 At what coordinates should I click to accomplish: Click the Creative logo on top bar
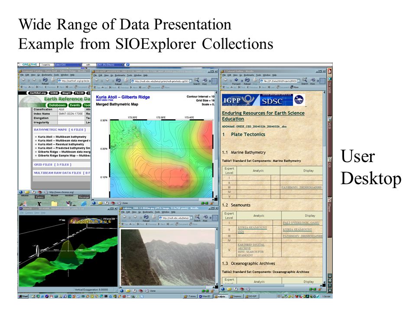click(29, 65)
